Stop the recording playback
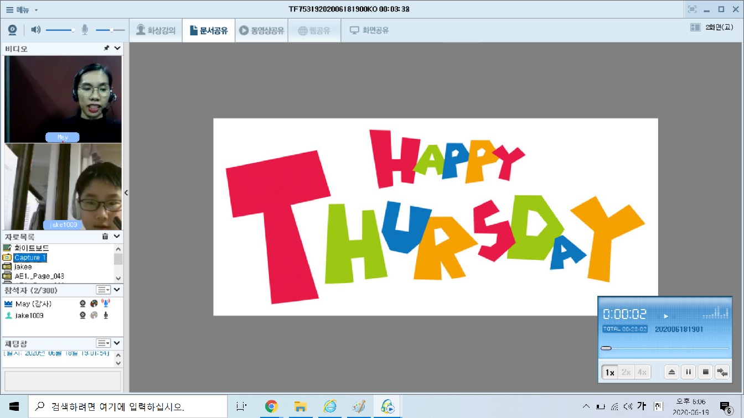This screenshot has width=744, height=418. point(705,372)
